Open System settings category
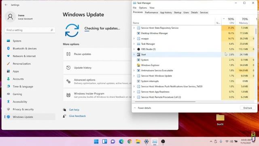This screenshot has width=259, height=146. pos(30,41)
